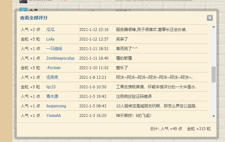The width and height of the screenshot is (225, 142).
Task: Open 青木源 user profile
Action: [52, 97]
